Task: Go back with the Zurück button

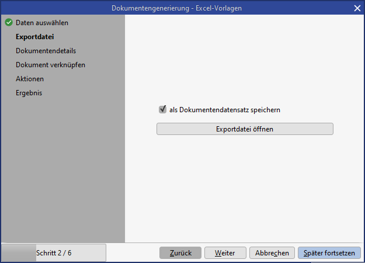Action: click(180, 253)
